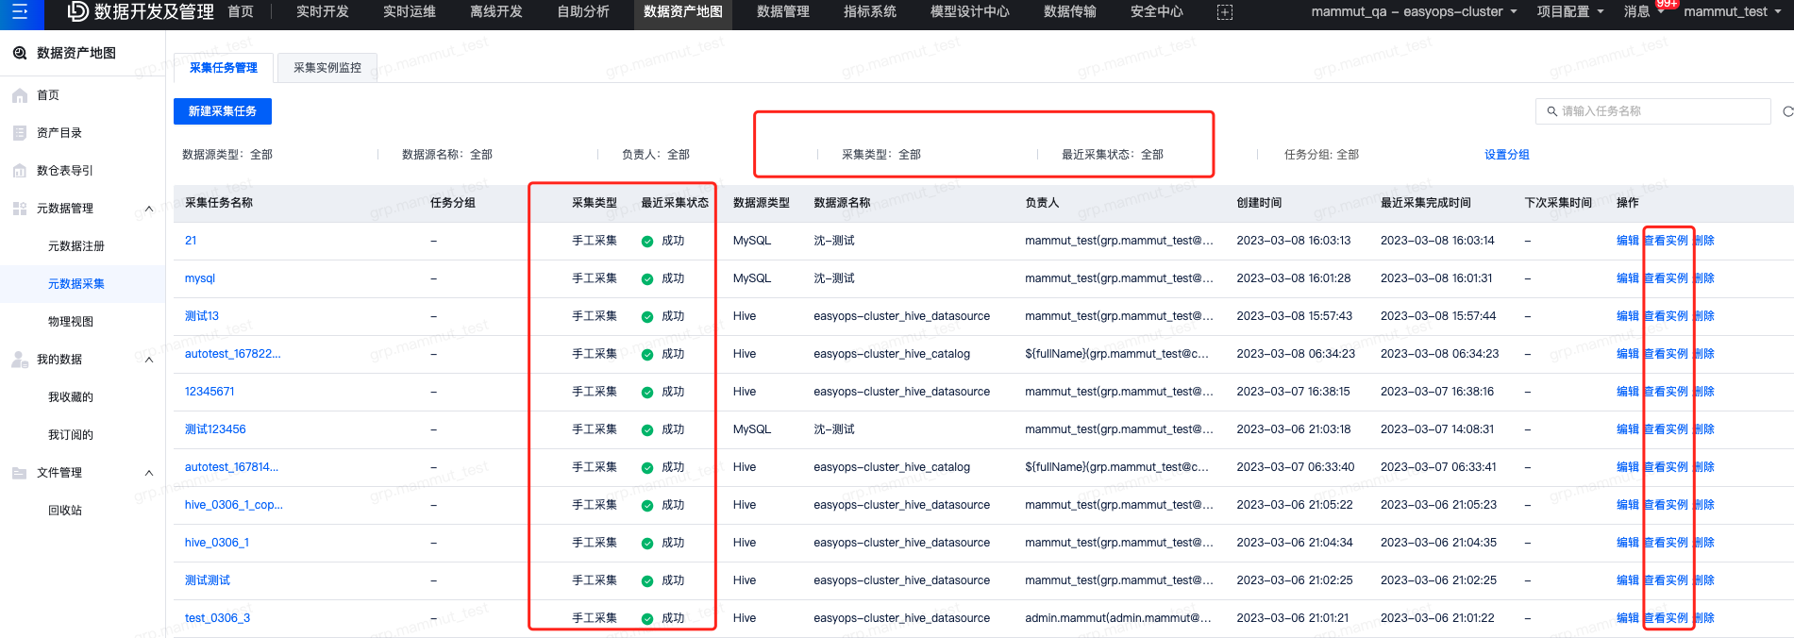The image size is (1794, 638).
Task: Open 离线开发 in the top navigation
Action: tap(496, 12)
